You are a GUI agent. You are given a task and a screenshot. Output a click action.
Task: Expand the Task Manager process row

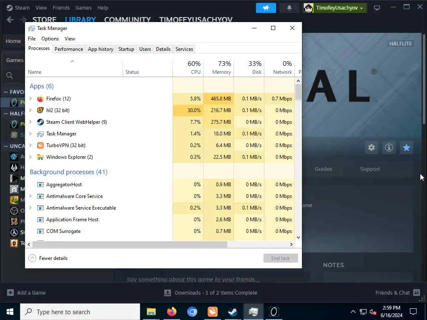point(30,134)
